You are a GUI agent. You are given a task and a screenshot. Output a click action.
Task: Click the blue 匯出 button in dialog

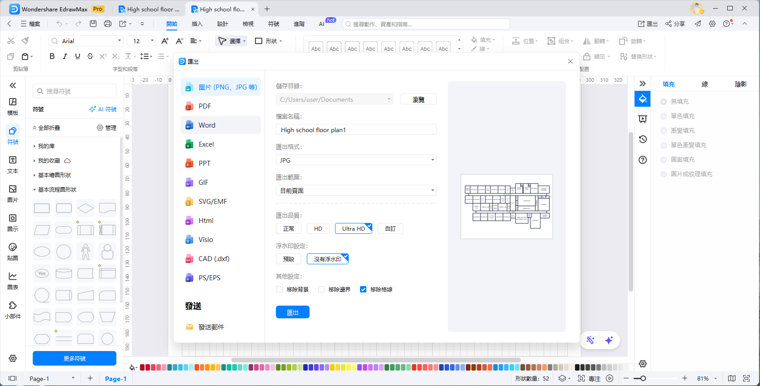[292, 312]
